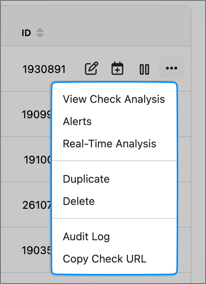Open the Audit Log menu item

[x=114, y=236]
